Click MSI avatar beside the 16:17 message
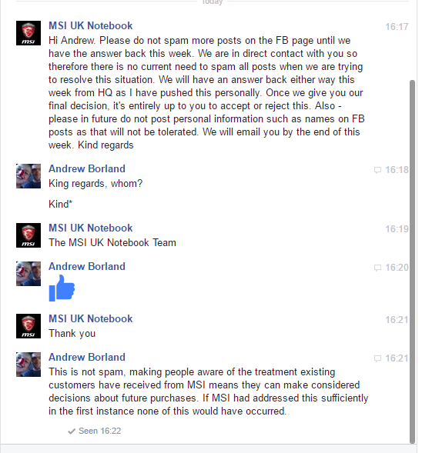This screenshot has height=453, width=422. (x=28, y=33)
